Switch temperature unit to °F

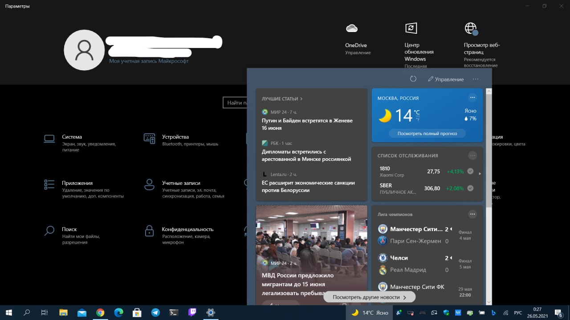pyautogui.click(x=417, y=119)
